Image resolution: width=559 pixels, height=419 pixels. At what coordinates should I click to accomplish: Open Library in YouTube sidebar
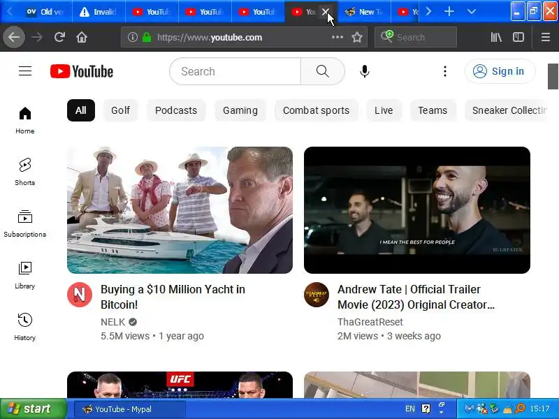(x=25, y=275)
